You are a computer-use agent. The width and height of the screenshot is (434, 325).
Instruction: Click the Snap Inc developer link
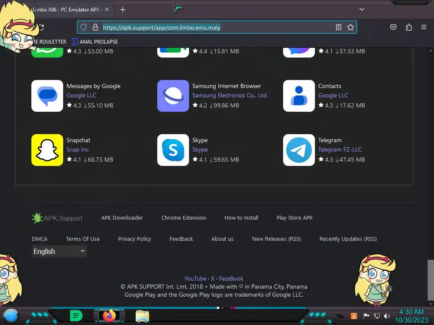pyautogui.click(x=78, y=149)
